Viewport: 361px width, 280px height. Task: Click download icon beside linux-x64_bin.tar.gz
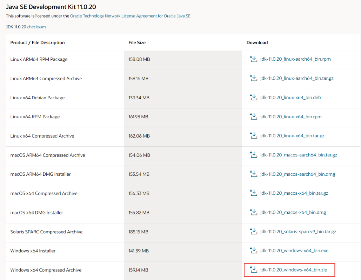[x=254, y=136]
